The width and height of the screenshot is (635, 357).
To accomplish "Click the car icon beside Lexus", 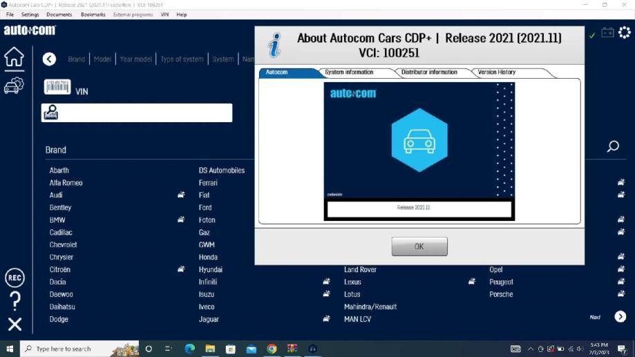I will point(472,281).
